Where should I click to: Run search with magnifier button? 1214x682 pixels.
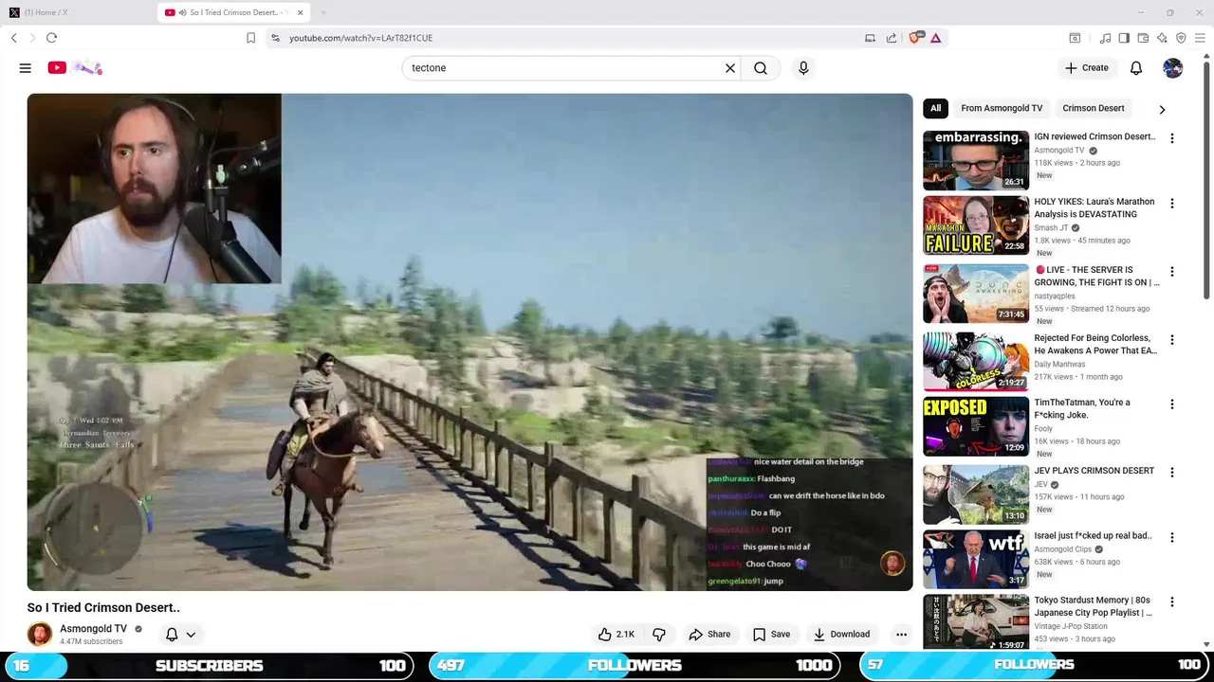pos(761,68)
